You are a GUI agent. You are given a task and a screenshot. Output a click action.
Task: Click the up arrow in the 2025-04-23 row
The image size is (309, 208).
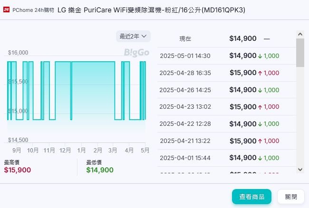pyautogui.click(x=260, y=107)
